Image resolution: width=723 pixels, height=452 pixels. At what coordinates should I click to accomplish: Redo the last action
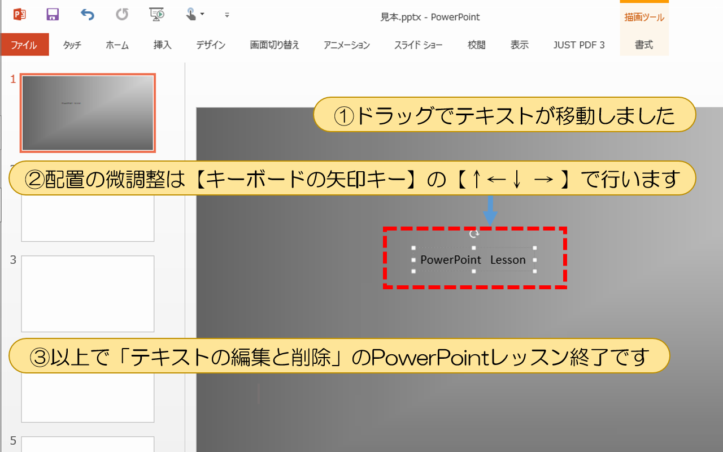(121, 15)
